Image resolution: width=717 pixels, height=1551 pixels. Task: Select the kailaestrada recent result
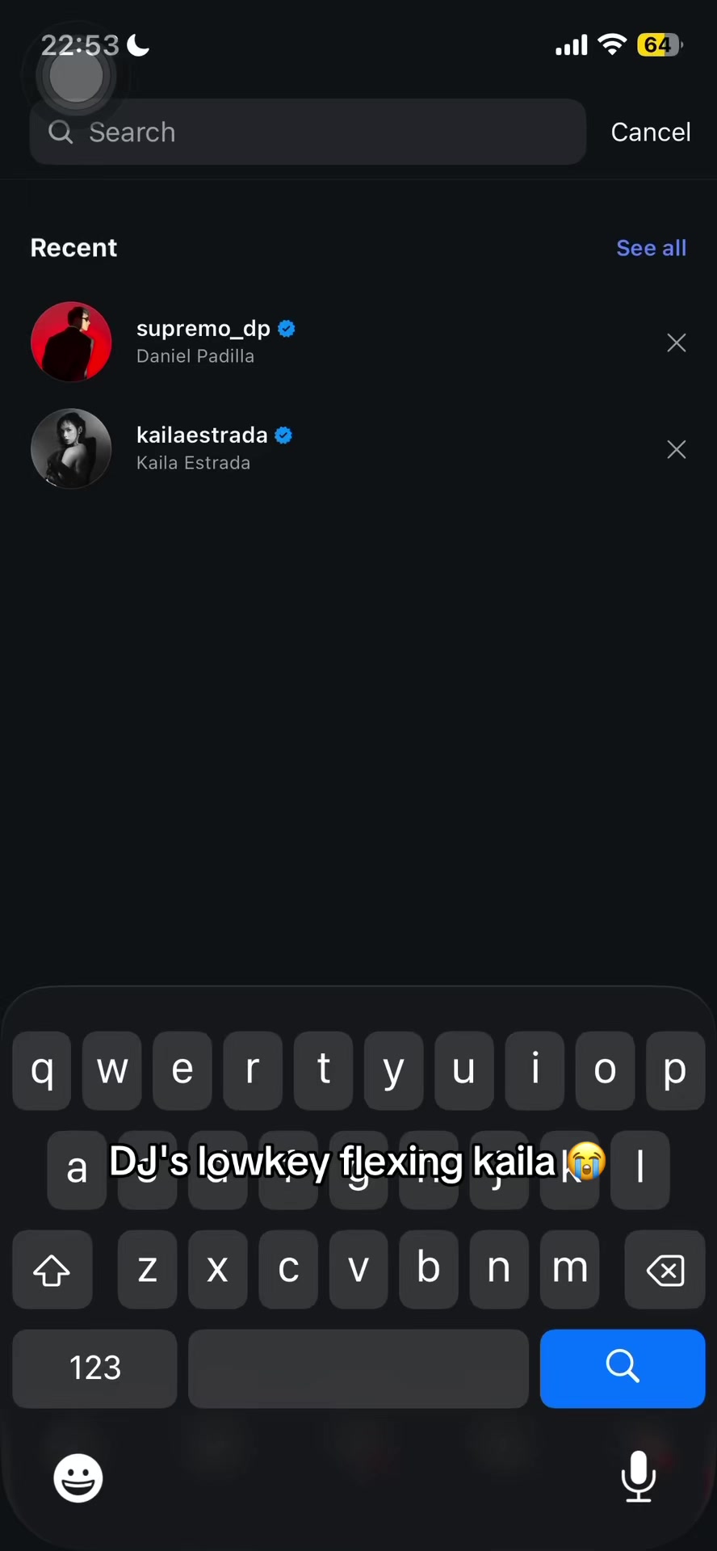pyautogui.click(x=358, y=448)
